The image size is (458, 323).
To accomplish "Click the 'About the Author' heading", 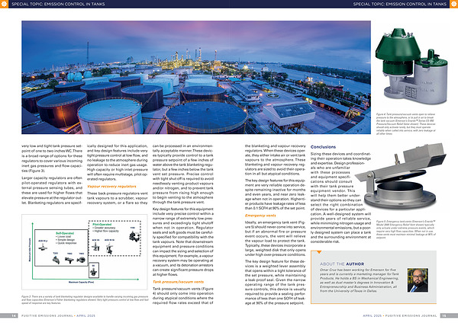I will coord(342,264).
